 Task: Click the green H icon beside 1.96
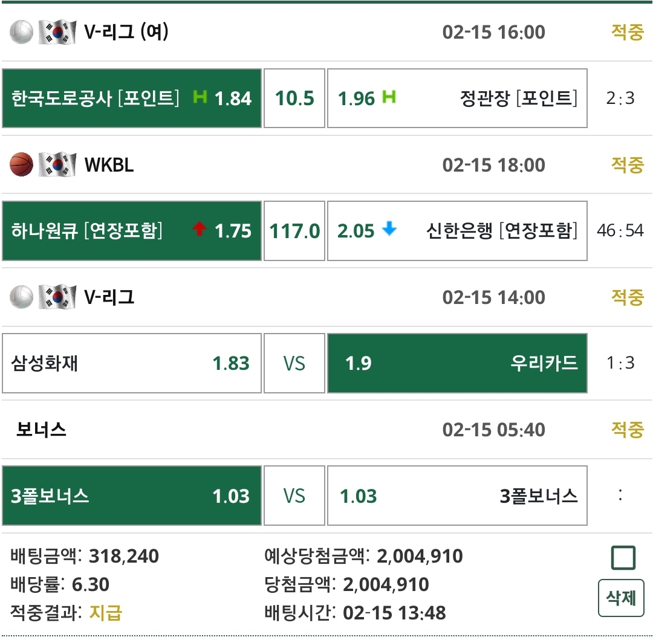(389, 97)
